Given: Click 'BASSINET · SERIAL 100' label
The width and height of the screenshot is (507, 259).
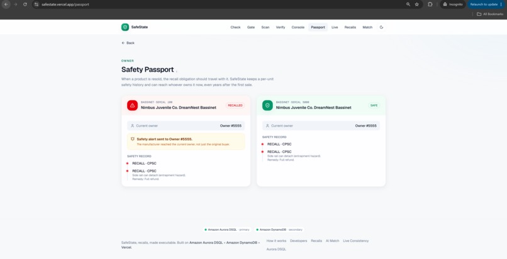Looking at the screenshot, I should point(157,102).
